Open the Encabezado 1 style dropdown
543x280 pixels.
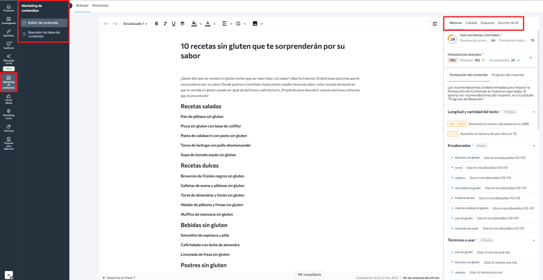coord(136,23)
